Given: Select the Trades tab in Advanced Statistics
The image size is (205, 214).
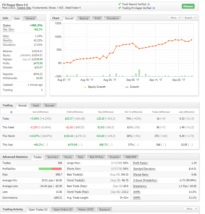Looking at the screenshot, I should 37,157.
